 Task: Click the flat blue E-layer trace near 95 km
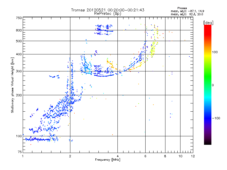[38, 139]
